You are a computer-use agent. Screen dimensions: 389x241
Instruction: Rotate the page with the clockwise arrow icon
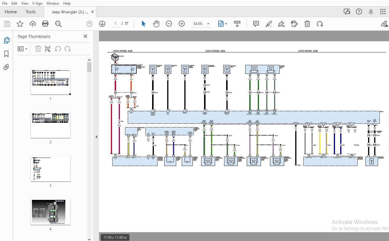[x=320, y=24]
